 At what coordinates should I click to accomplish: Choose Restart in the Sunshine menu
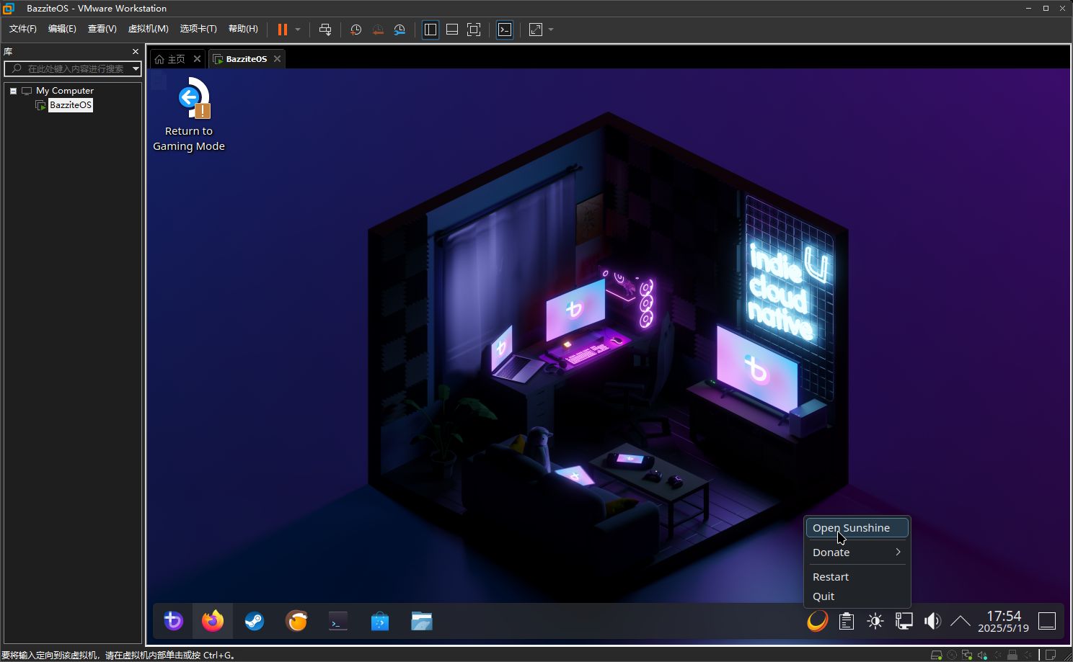pos(857,577)
